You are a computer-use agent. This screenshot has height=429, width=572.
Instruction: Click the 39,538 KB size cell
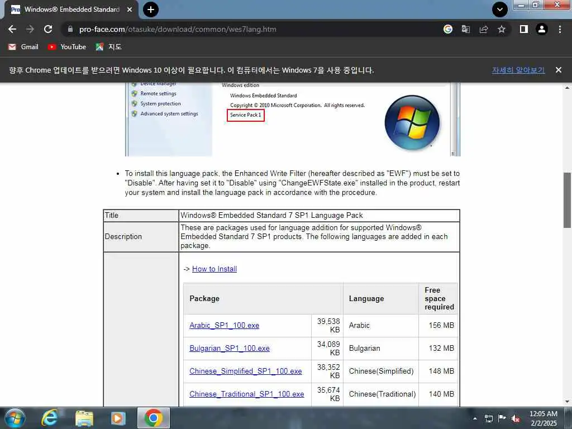click(x=328, y=326)
